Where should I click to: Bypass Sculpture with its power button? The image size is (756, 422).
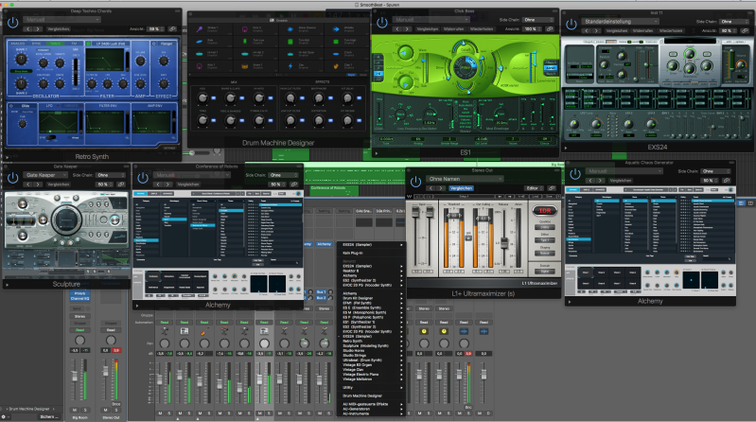(x=13, y=178)
